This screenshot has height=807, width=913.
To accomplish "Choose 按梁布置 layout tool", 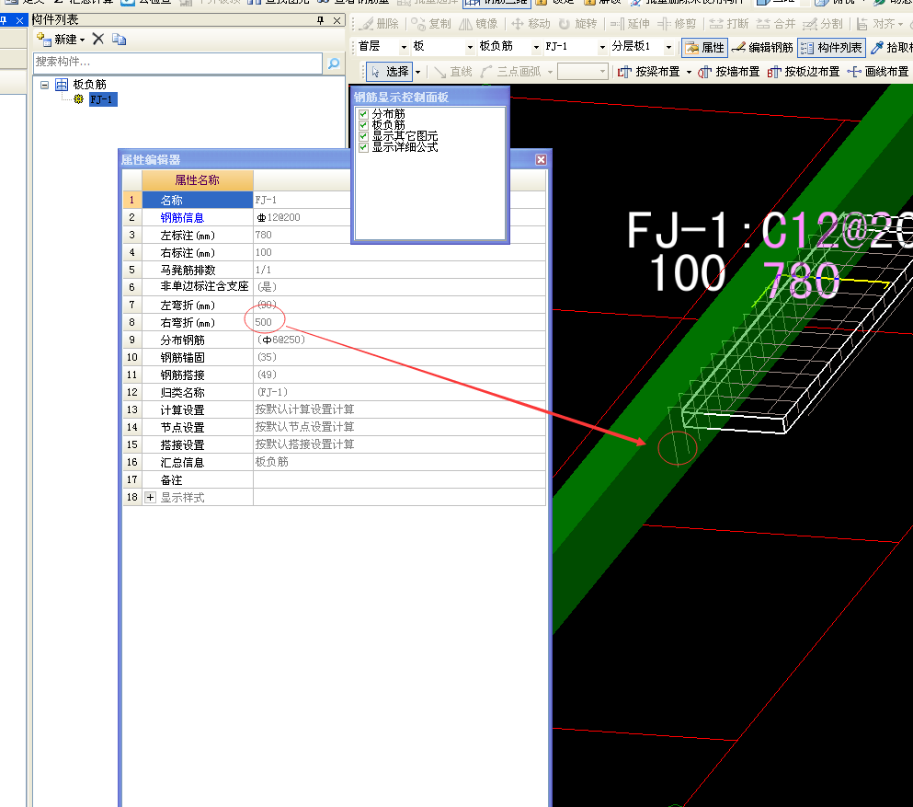I will (650, 72).
